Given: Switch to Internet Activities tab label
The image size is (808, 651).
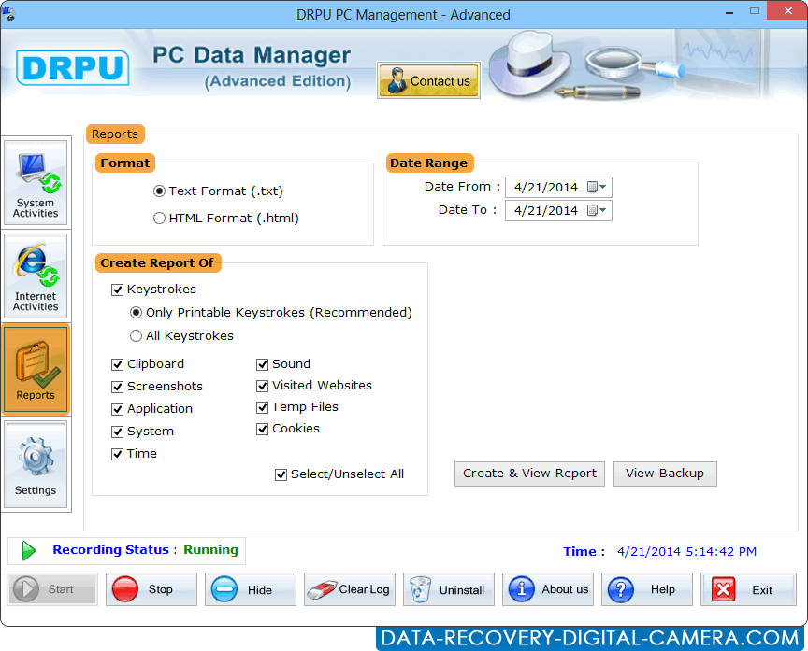Looking at the screenshot, I should [36, 302].
